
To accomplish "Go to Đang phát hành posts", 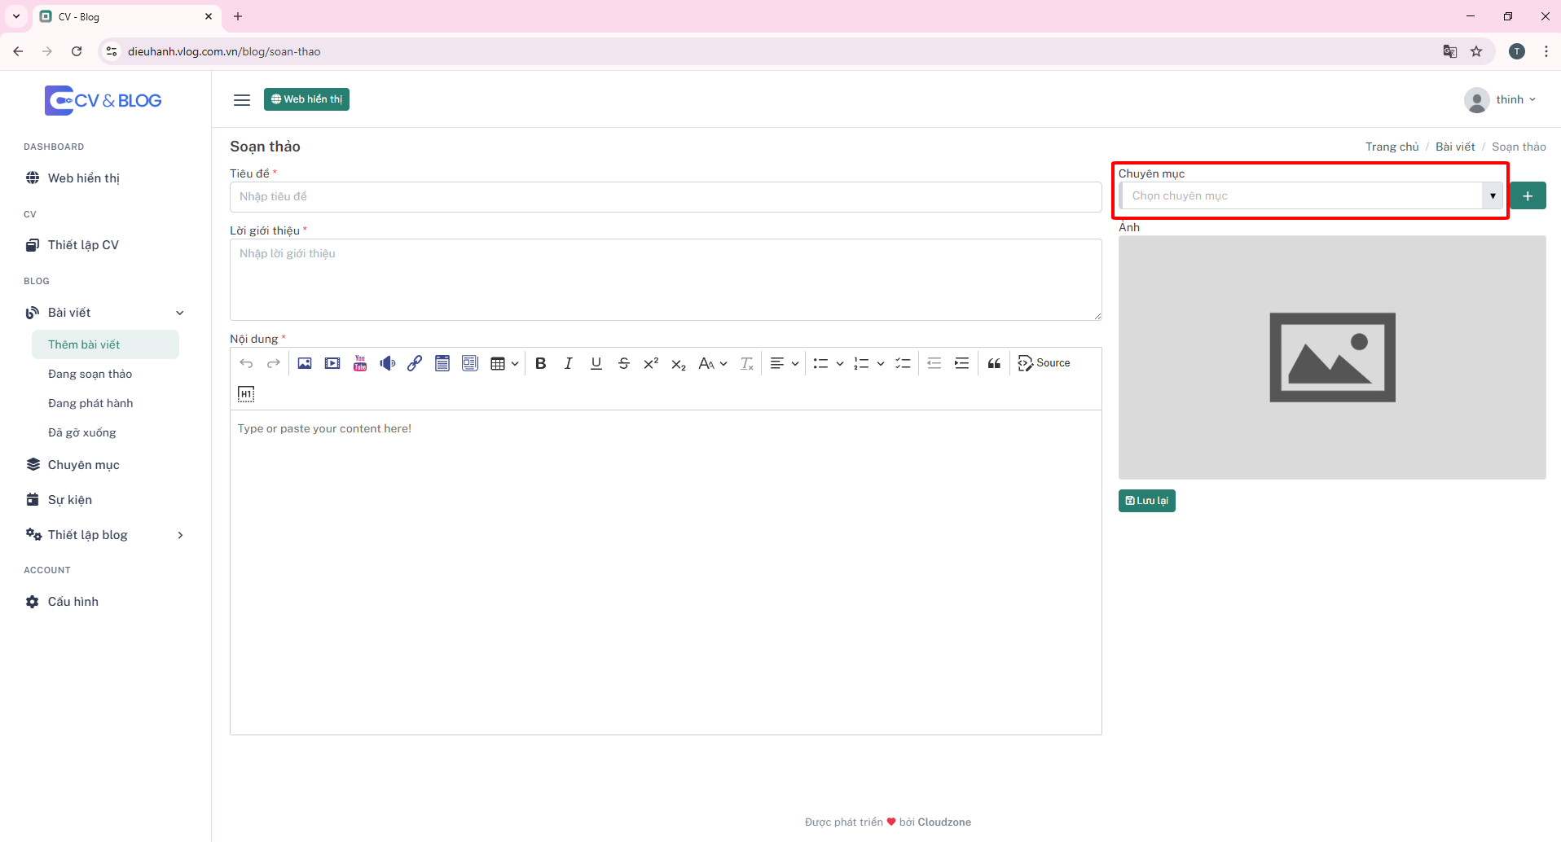I will point(90,403).
